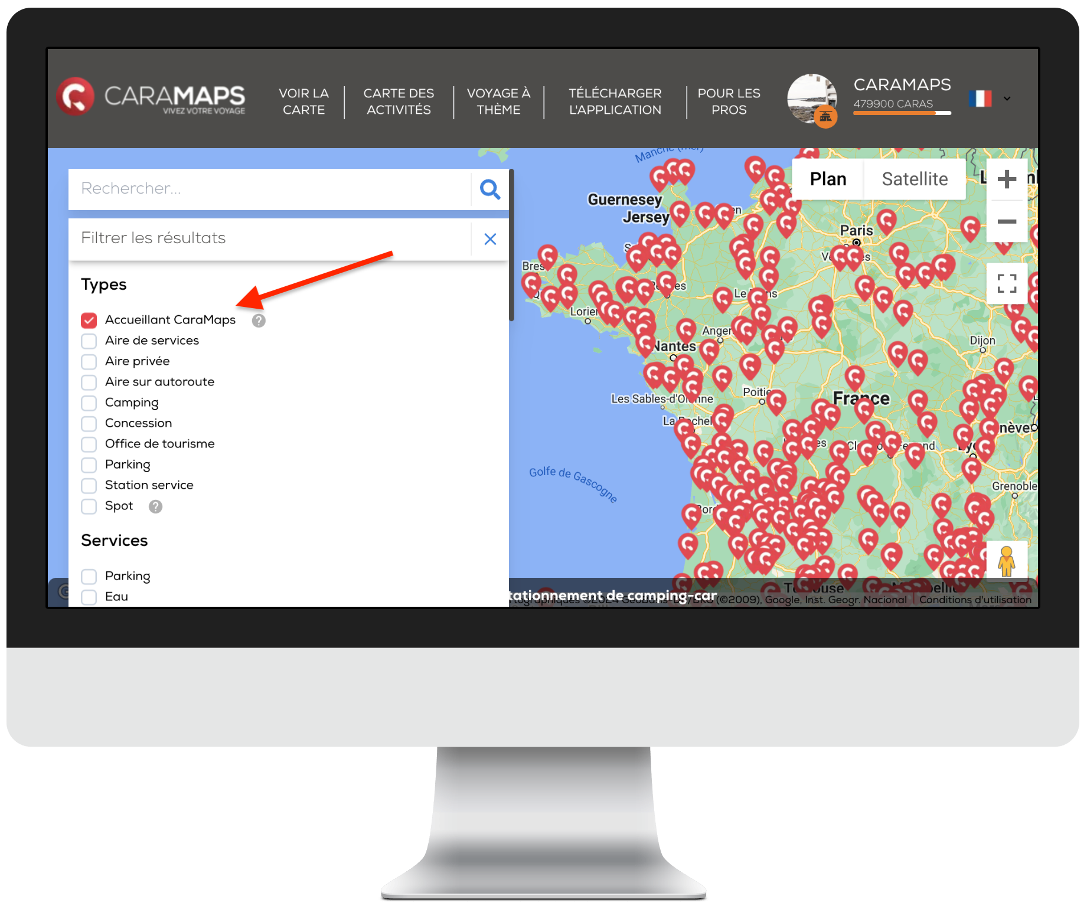Open the VOIR LA CARTE menu
The width and height of the screenshot is (1087, 906).
303,102
